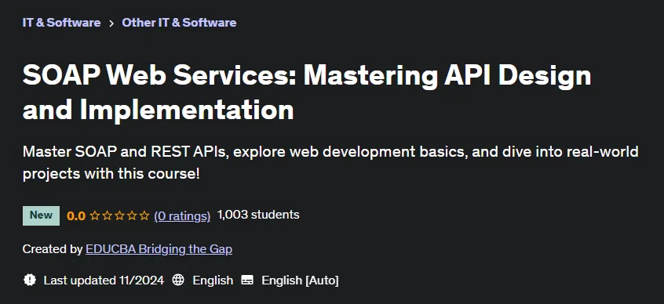Click the English [Auto] caption label
Viewport: 664px width, 304px height.
point(301,280)
